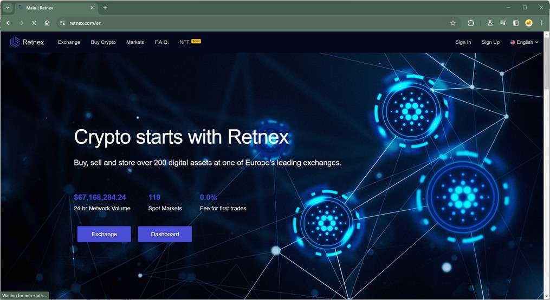Go to Markets in the navbar
The width and height of the screenshot is (550, 300).
(135, 42)
